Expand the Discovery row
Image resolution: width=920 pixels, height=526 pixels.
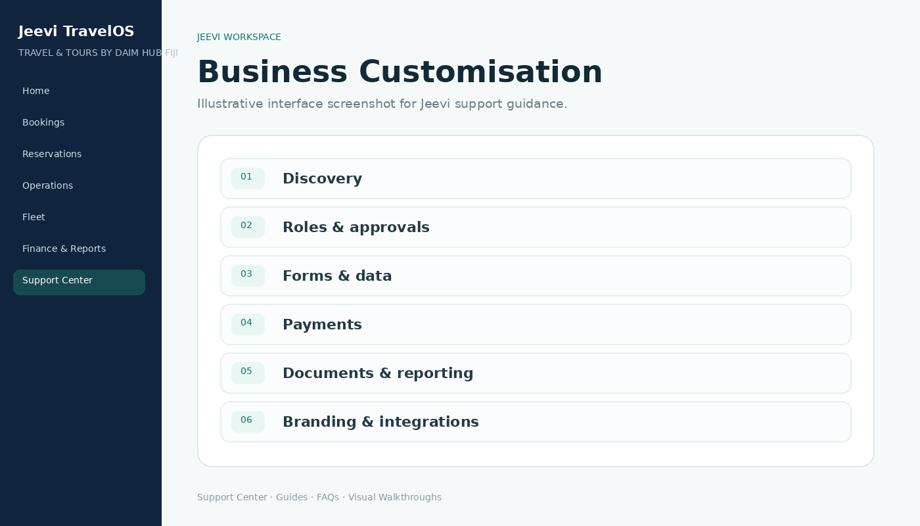[536, 178]
